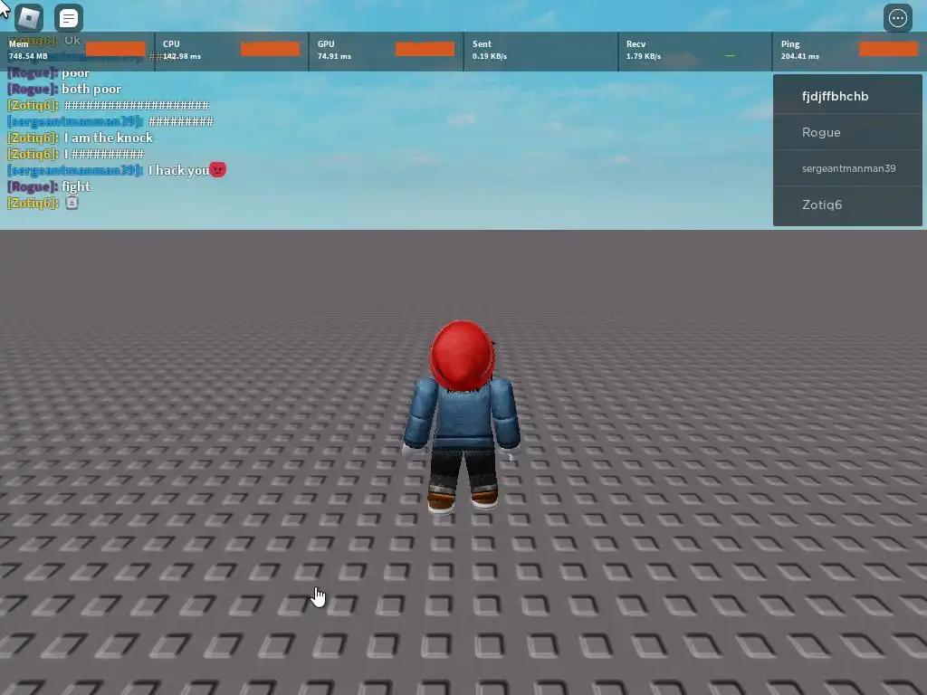Select player fjdjffbhchb in the player list
This screenshot has width=927, height=695.
[x=847, y=96]
